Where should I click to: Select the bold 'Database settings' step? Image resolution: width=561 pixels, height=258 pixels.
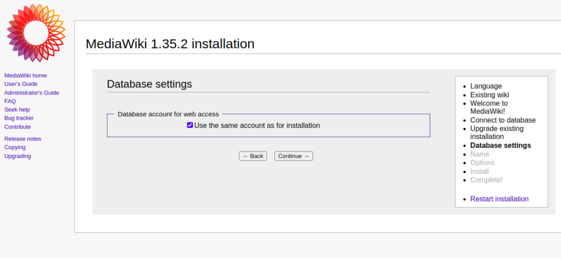click(501, 145)
